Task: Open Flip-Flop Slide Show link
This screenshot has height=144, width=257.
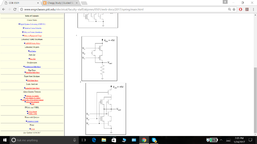Action: point(33,72)
